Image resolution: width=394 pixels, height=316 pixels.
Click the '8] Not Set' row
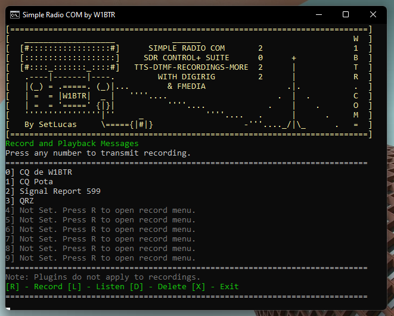click(x=100, y=249)
